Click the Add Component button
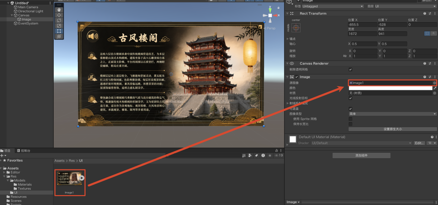 (x=361, y=155)
